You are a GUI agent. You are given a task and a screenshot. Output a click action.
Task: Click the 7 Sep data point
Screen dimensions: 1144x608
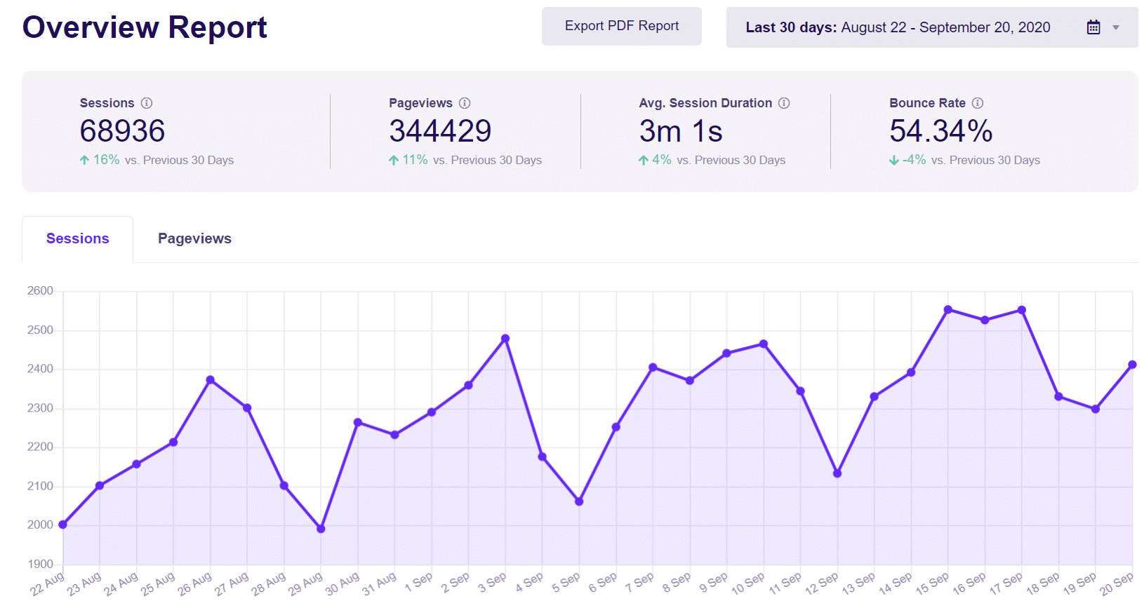653,367
